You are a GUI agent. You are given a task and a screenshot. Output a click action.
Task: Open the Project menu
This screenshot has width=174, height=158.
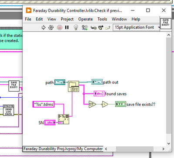tap(67, 19)
